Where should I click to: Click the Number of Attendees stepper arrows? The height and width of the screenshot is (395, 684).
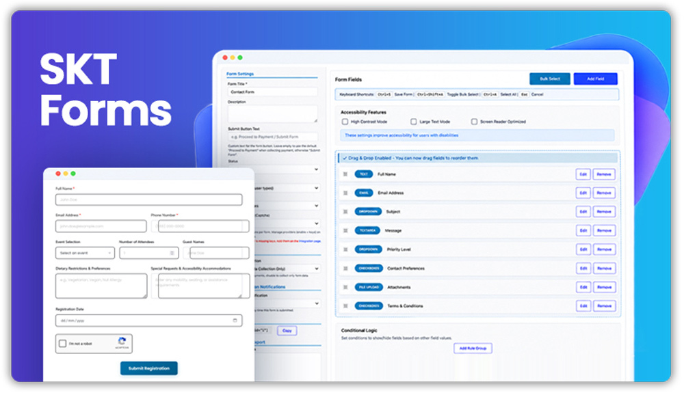(x=172, y=253)
